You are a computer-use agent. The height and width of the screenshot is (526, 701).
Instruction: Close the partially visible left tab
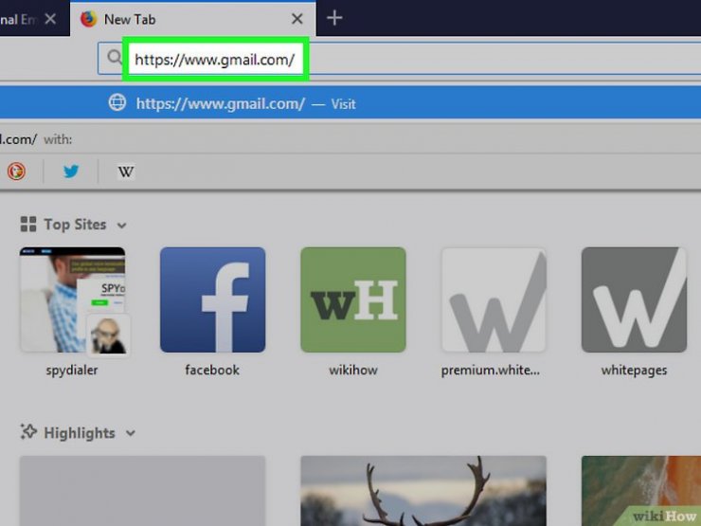[50, 19]
